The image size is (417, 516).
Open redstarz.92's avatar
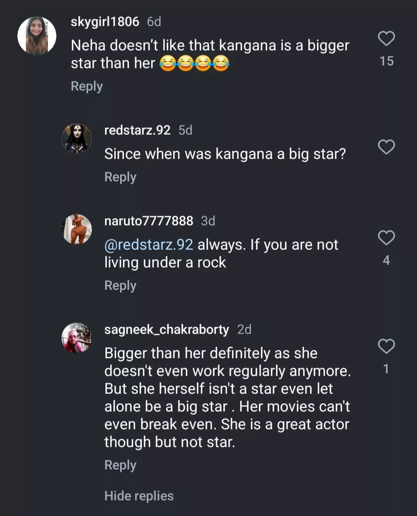[x=77, y=138]
